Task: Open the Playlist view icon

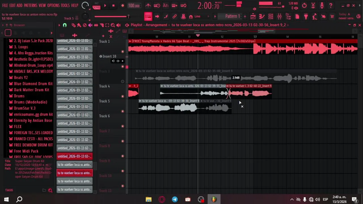Action: pyautogui.click(x=253, y=16)
